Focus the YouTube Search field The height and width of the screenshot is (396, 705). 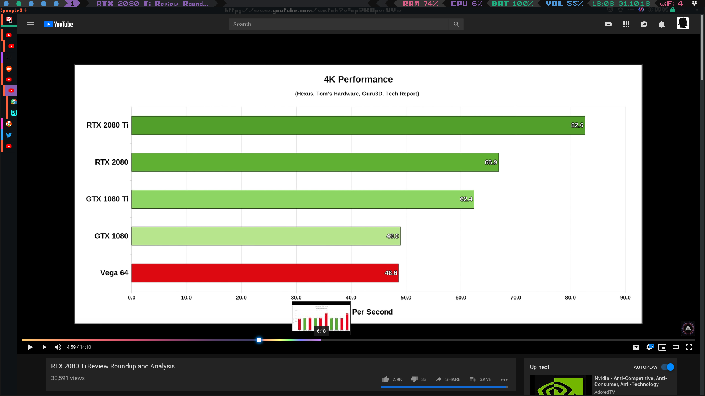click(339, 24)
